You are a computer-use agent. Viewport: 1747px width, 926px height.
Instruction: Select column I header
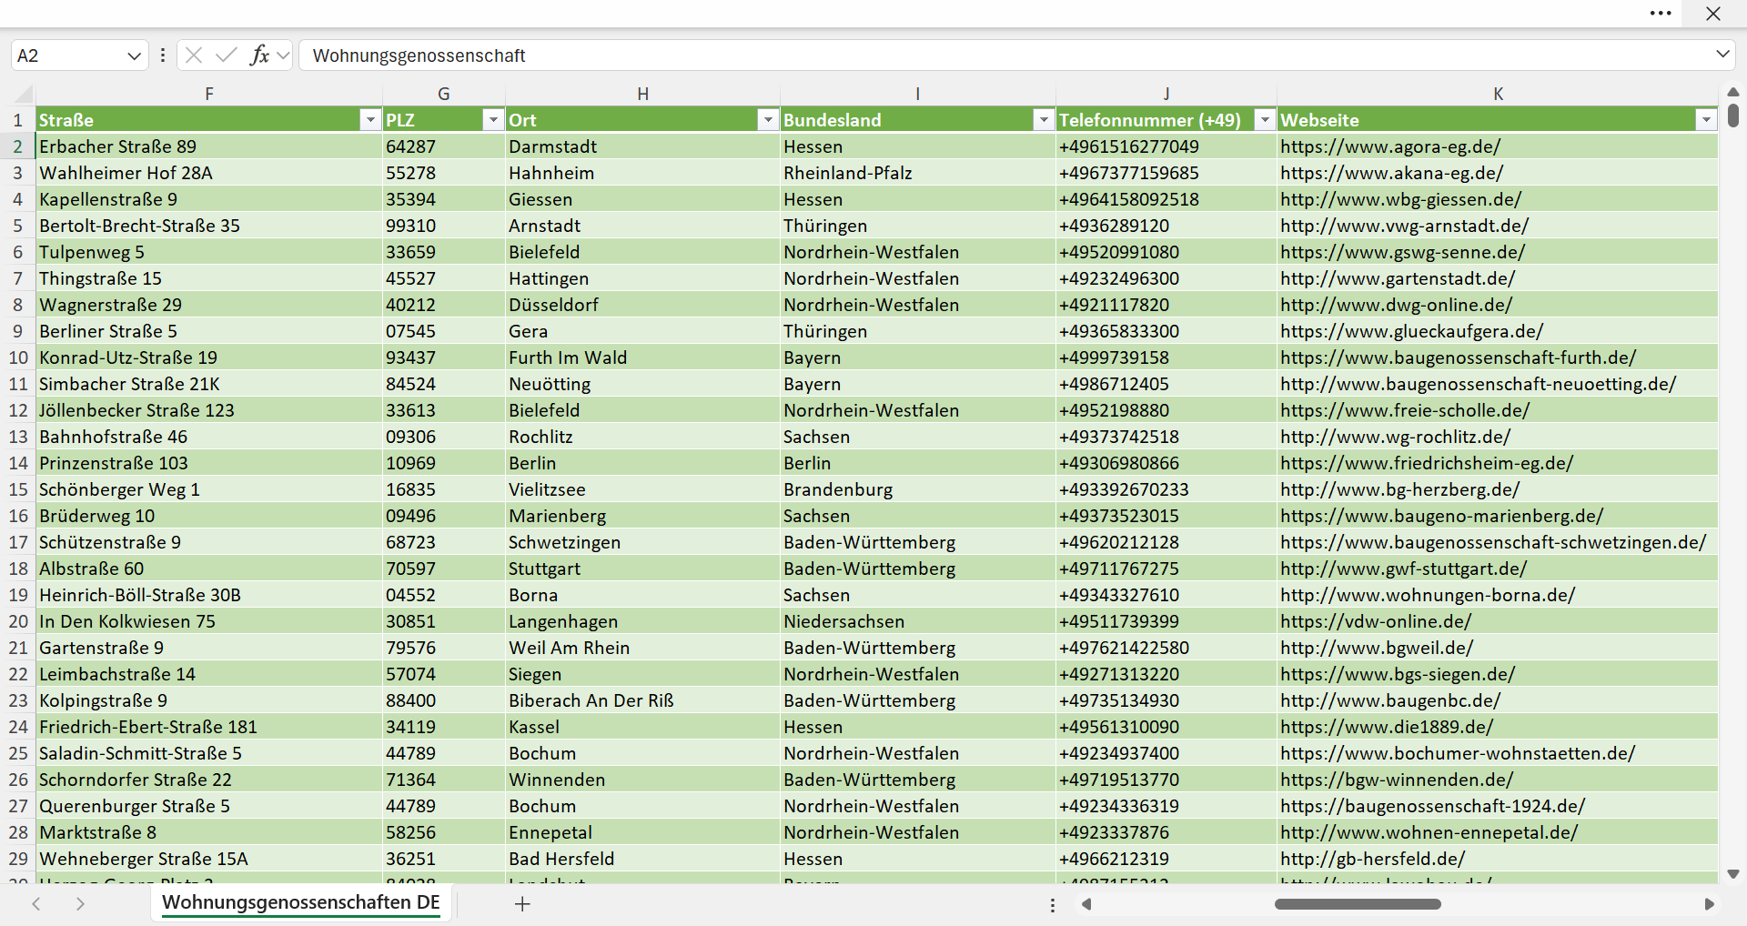click(x=918, y=94)
